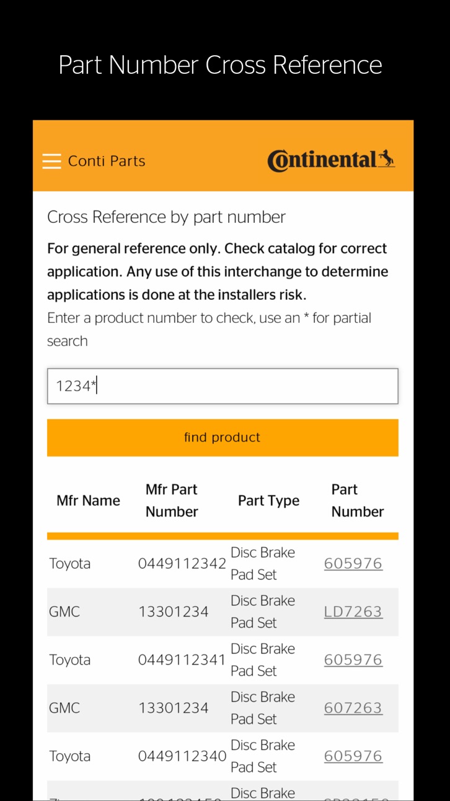Open 605976 link for Toyota 0449112342
This screenshot has width=450, height=801.
(353, 563)
